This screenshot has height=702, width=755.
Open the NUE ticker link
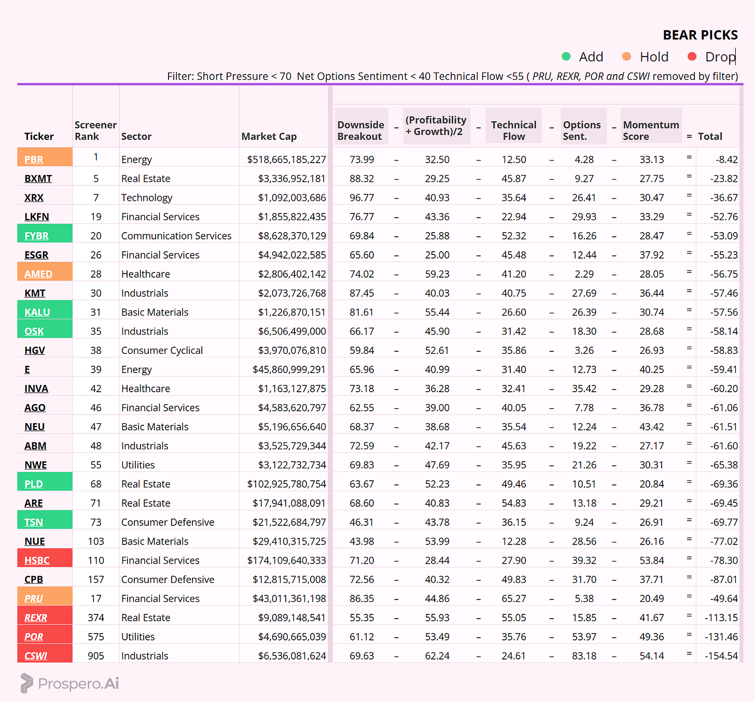(x=35, y=542)
